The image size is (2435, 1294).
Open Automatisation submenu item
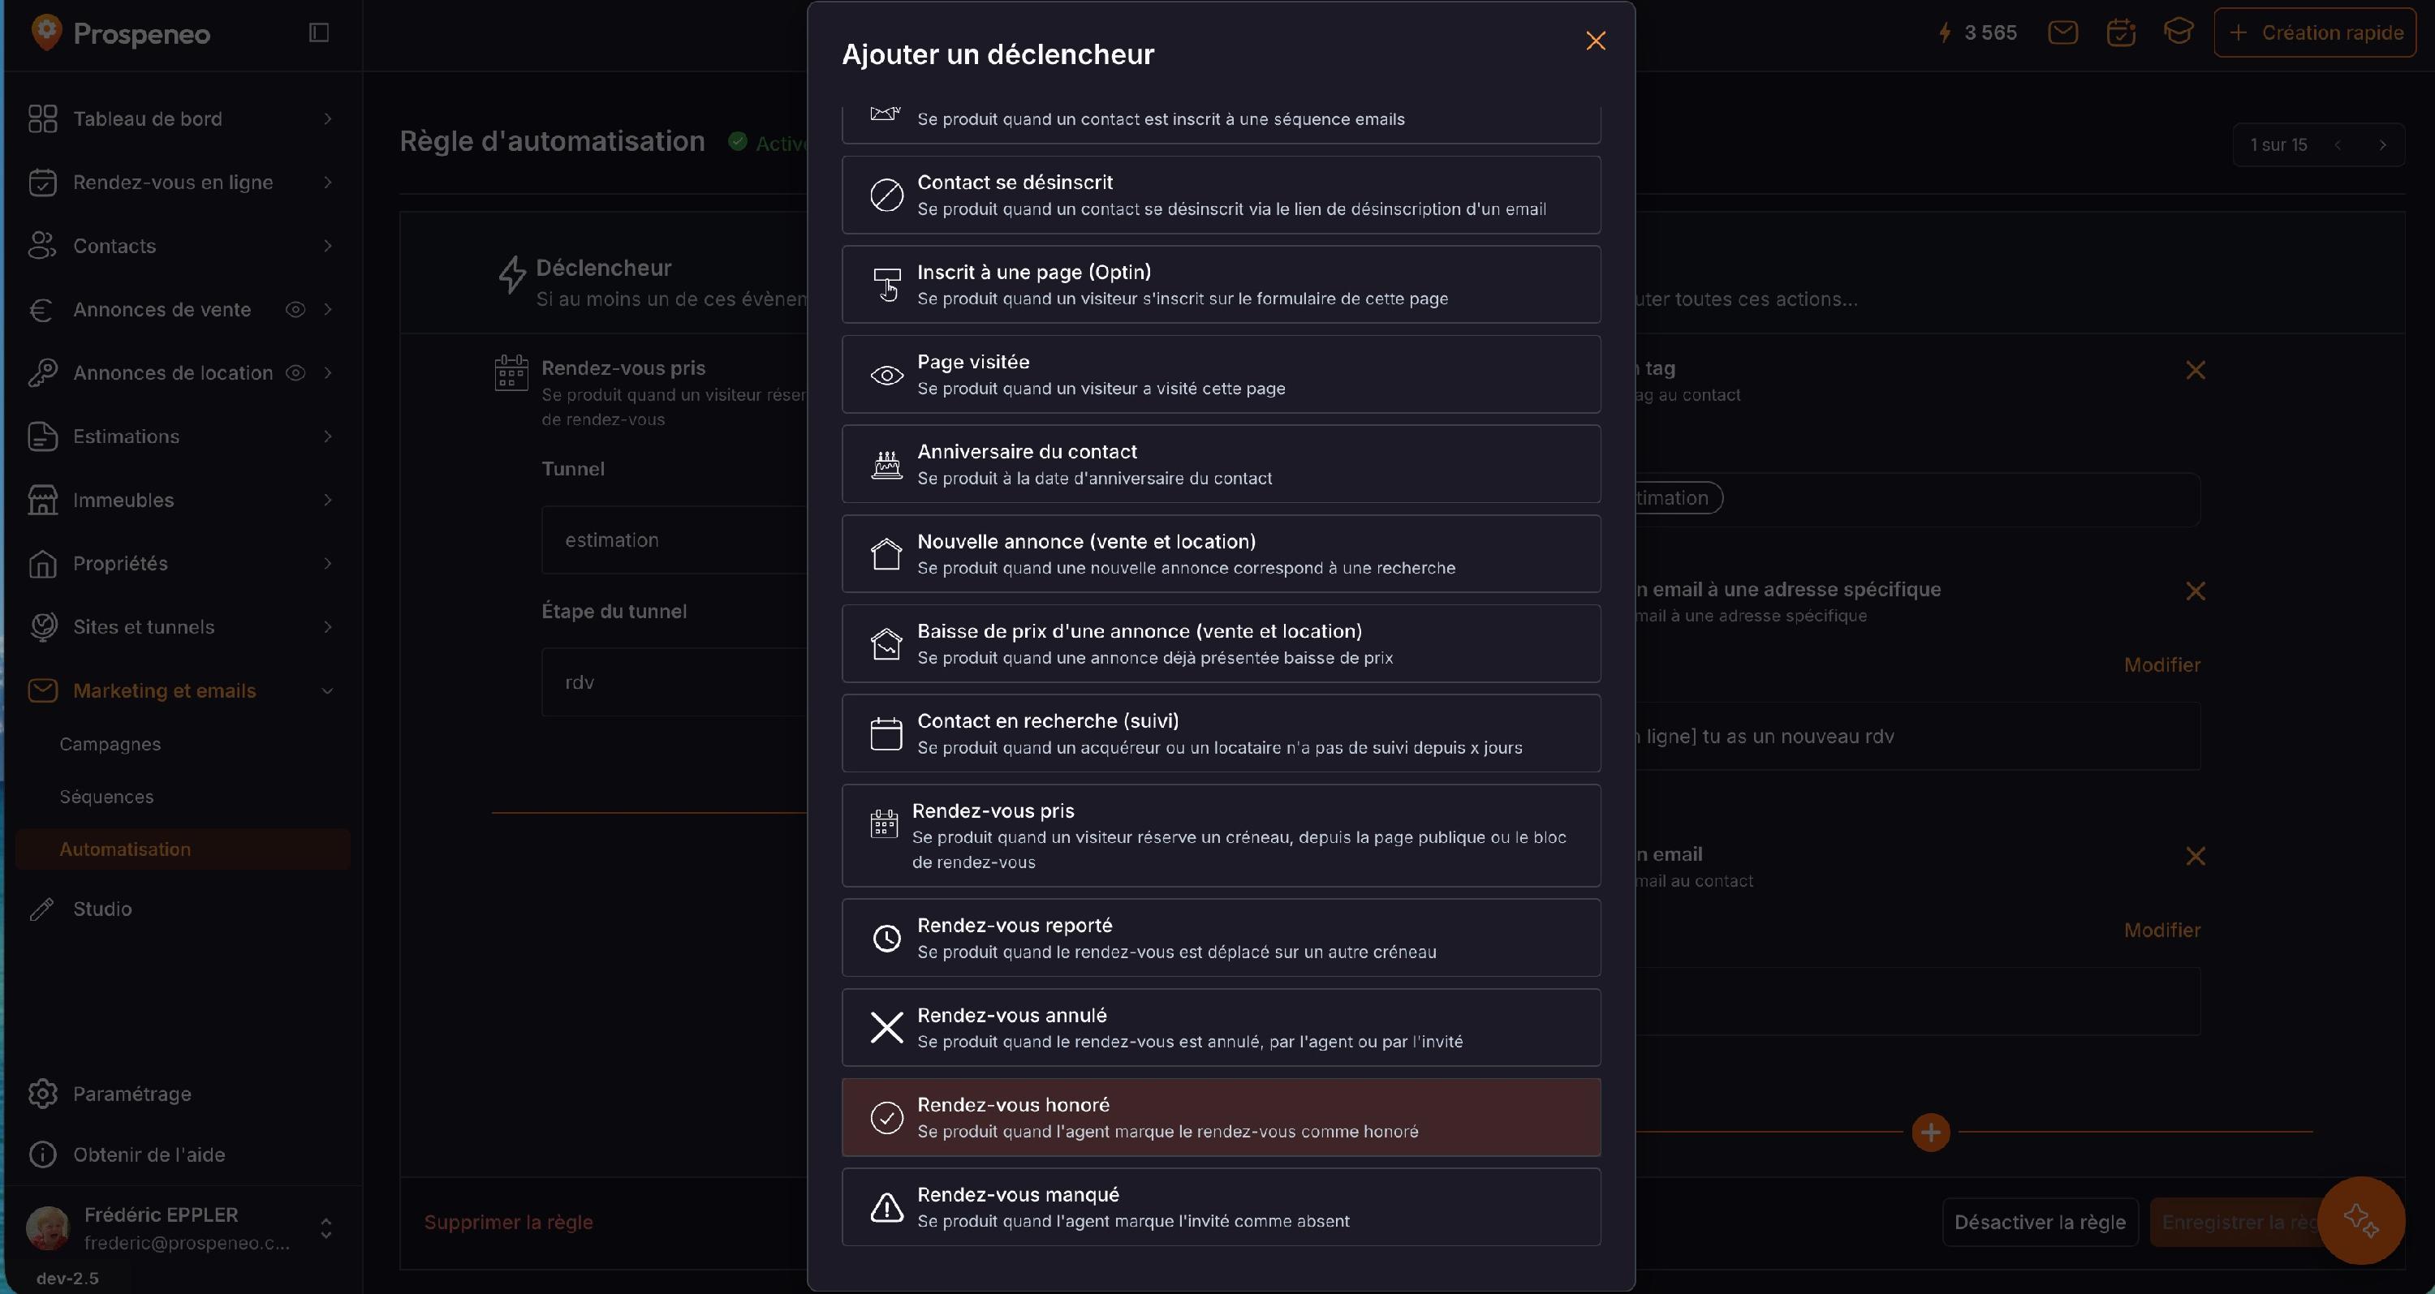click(x=183, y=849)
